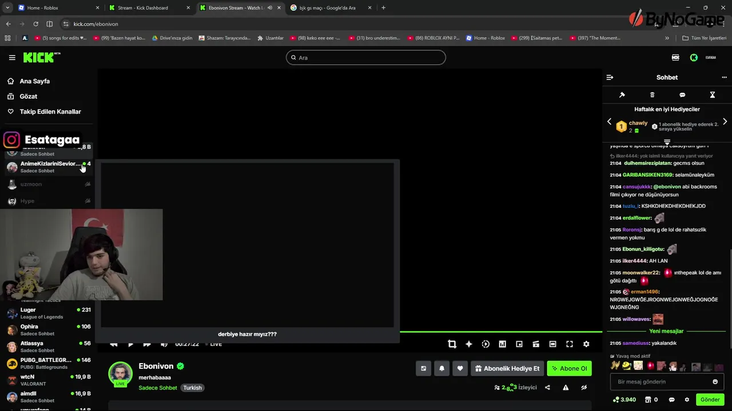The width and height of the screenshot is (732, 411).
Task: Toggle theater mode on the player
Action: pyautogui.click(x=552, y=344)
